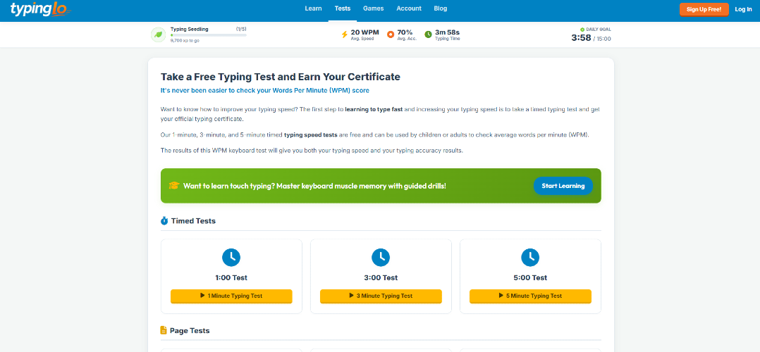Click the Start Learning button
Image resolution: width=760 pixels, height=352 pixels.
563,186
